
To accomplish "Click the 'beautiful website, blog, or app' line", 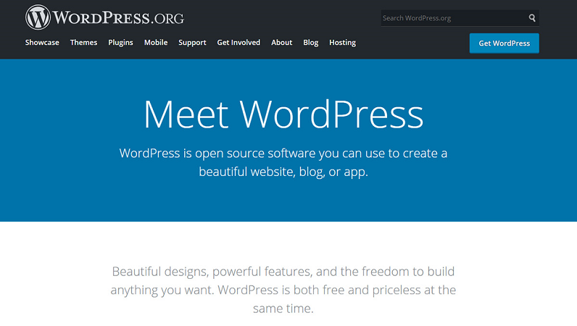I will [283, 172].
